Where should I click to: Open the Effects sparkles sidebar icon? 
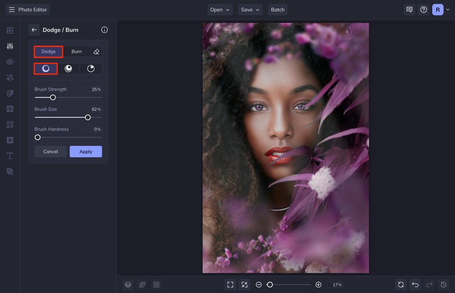coord(10,77)
